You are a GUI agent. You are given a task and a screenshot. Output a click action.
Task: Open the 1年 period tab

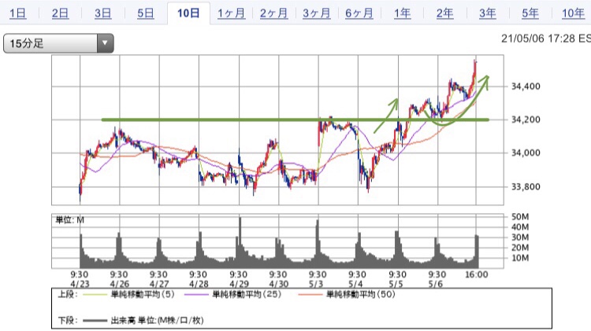(402, 13)
